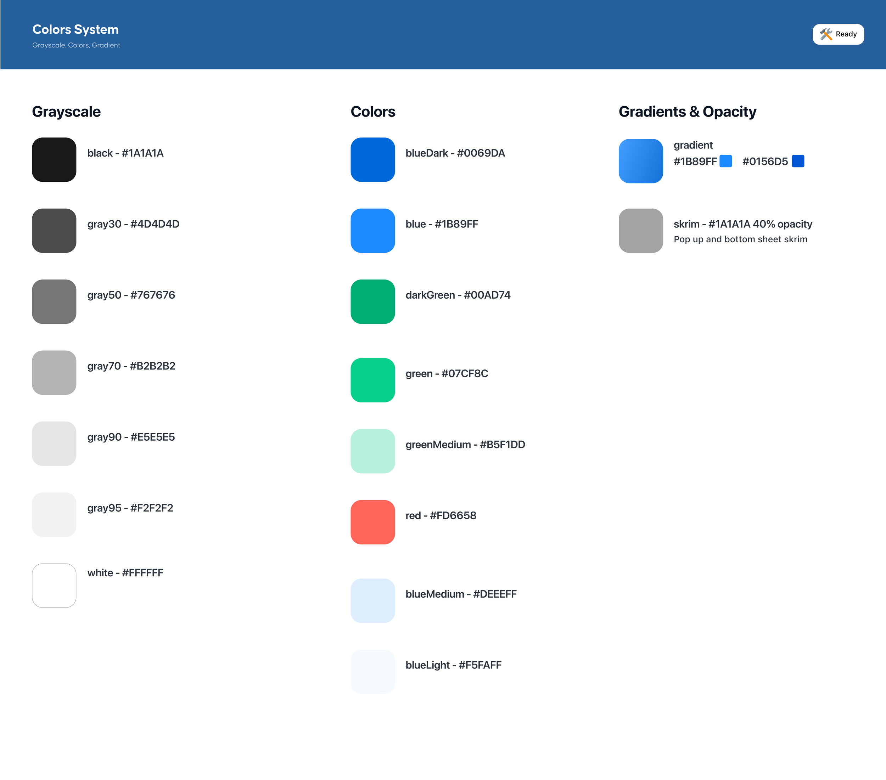This screenshot has height=780, width=886.
Task: Click the Ready status badge with tools icon
Action: tap(838, 34)
